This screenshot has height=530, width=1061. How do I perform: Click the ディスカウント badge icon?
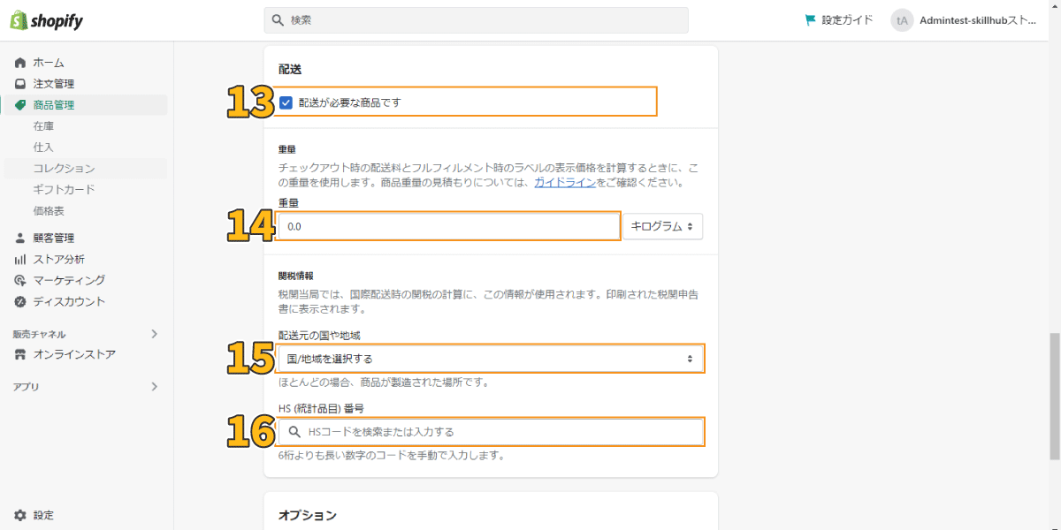[x=20, y=301]
